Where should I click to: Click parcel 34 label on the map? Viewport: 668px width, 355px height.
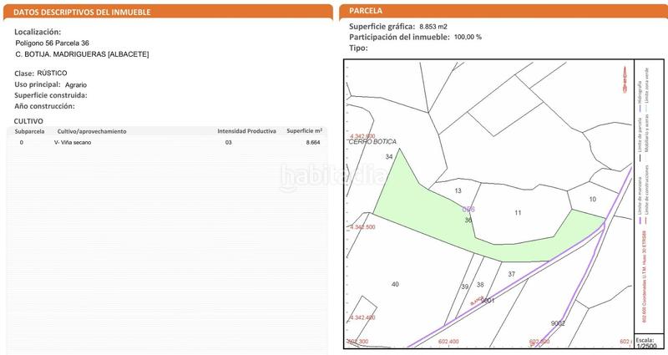pyautogui.click(x=388, y=157)
